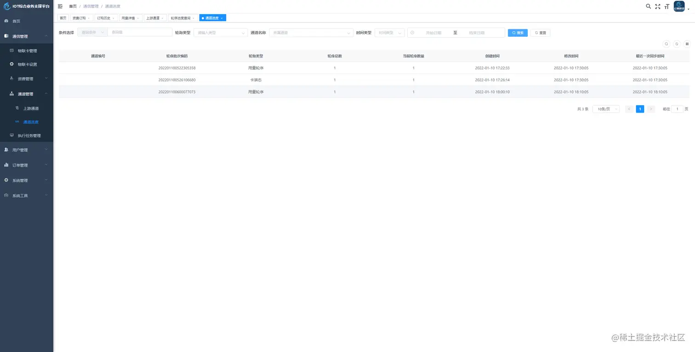Open the 通道名称 所属通道 dropdown

coord(311,33)
